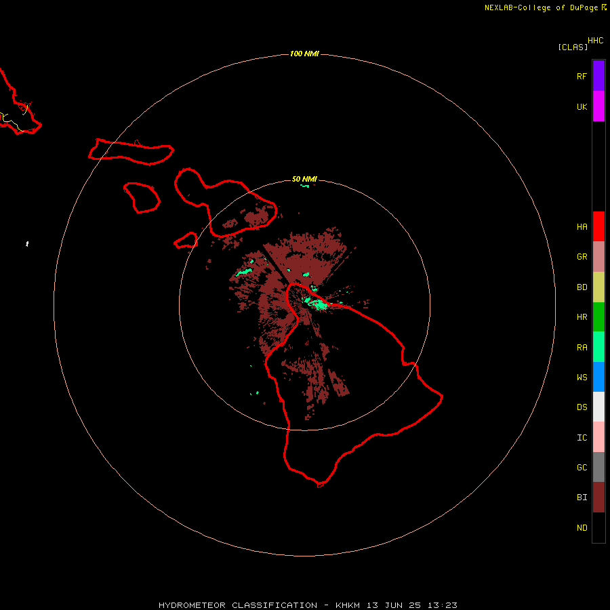This screenshot has height=610, width=610.
Task: Click the ND legend label
Action: 582,528
